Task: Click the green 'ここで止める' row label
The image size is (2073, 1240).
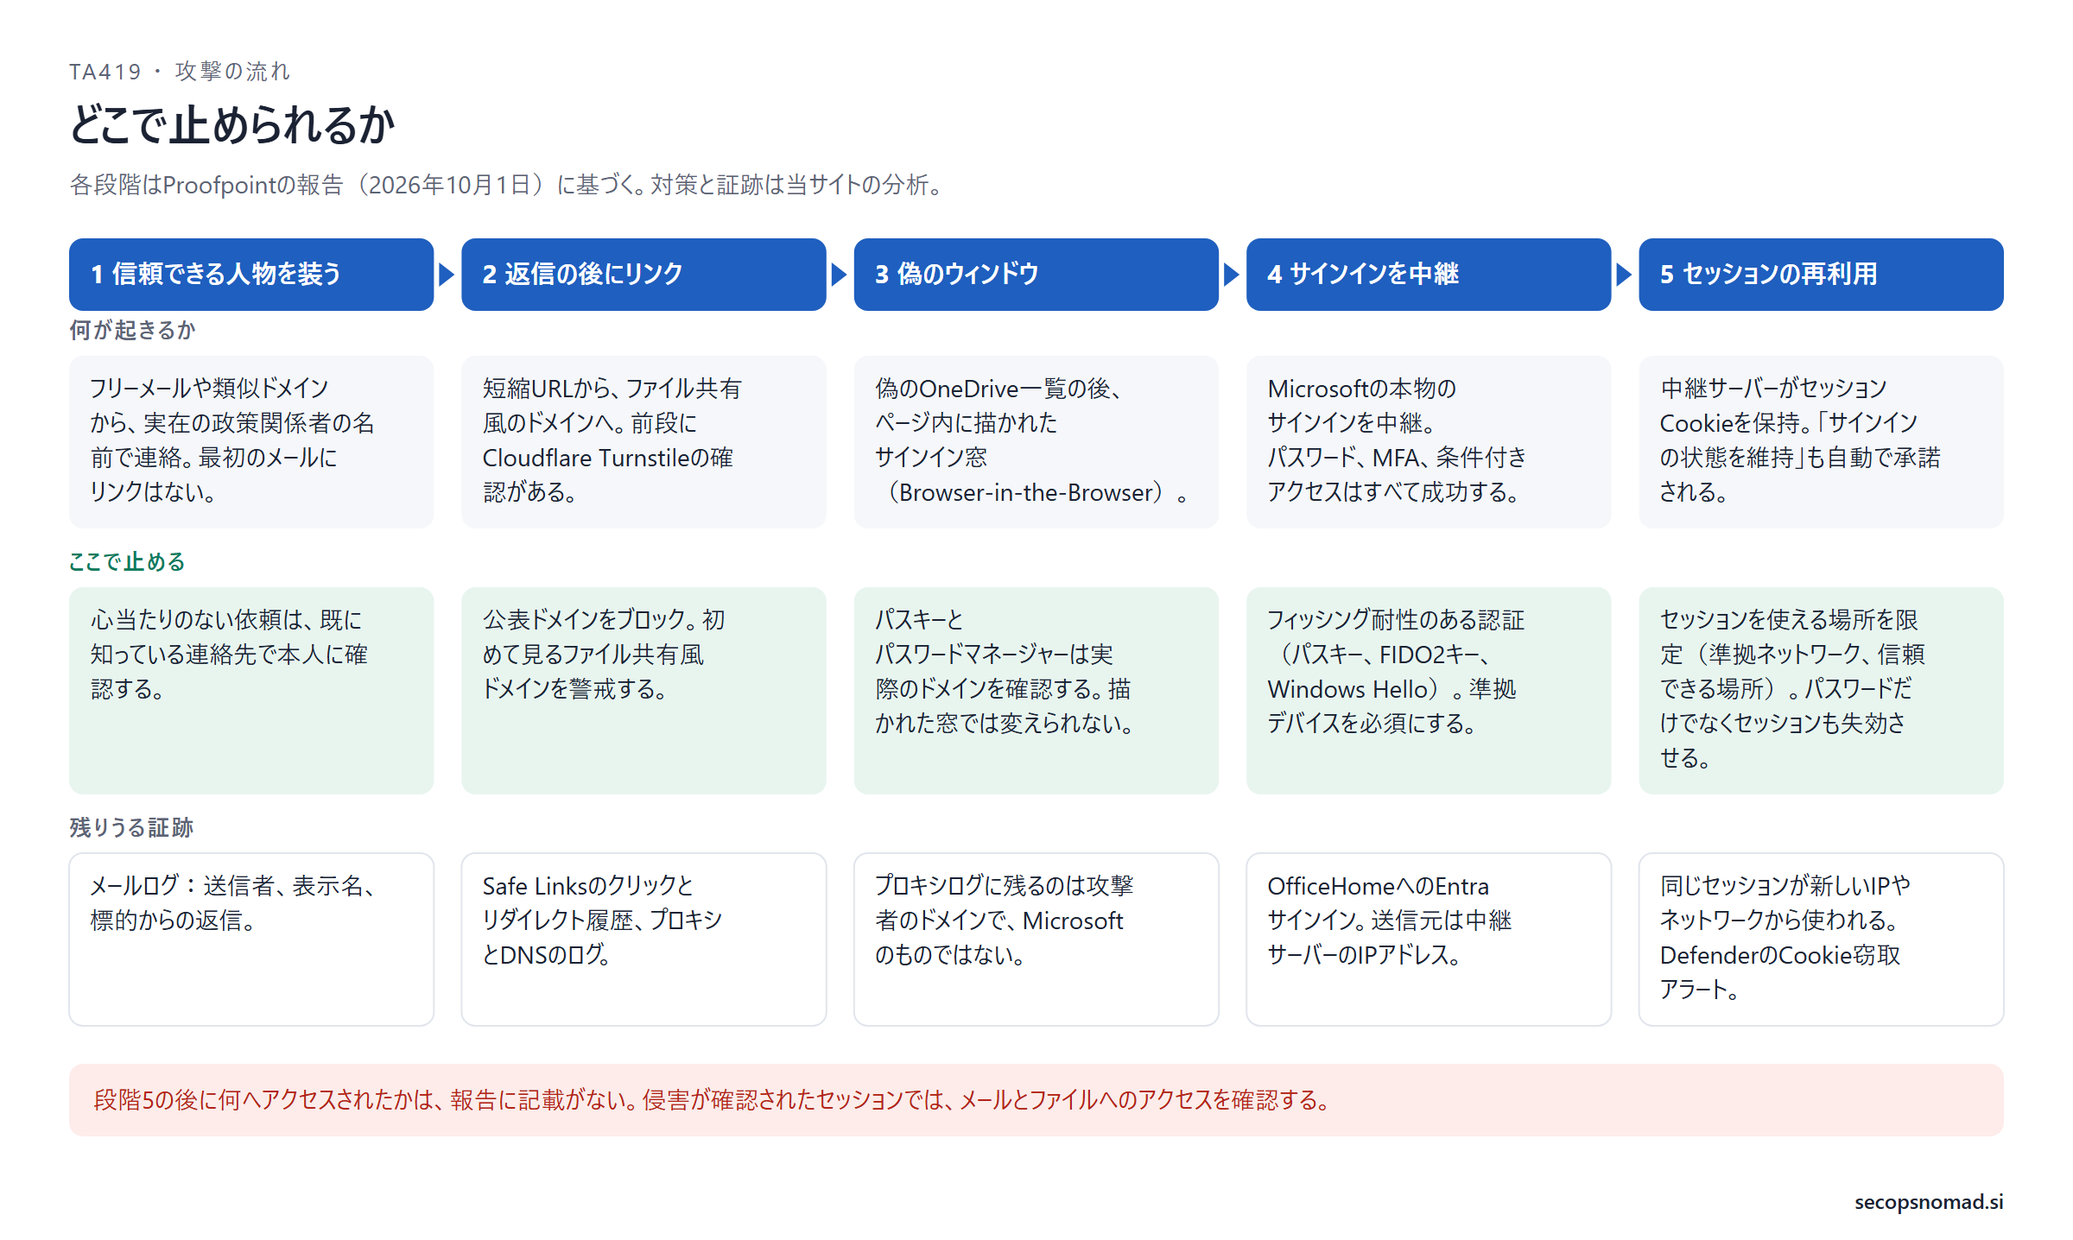Action: click(x=127, y=561)
